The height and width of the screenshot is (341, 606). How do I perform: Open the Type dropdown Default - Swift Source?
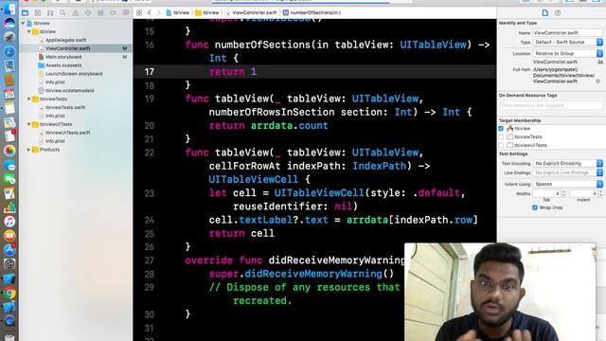567,42
